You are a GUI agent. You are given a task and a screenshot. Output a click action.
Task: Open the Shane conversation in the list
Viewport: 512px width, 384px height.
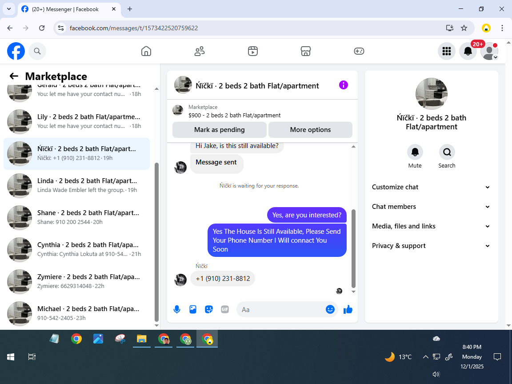(77, 217)
